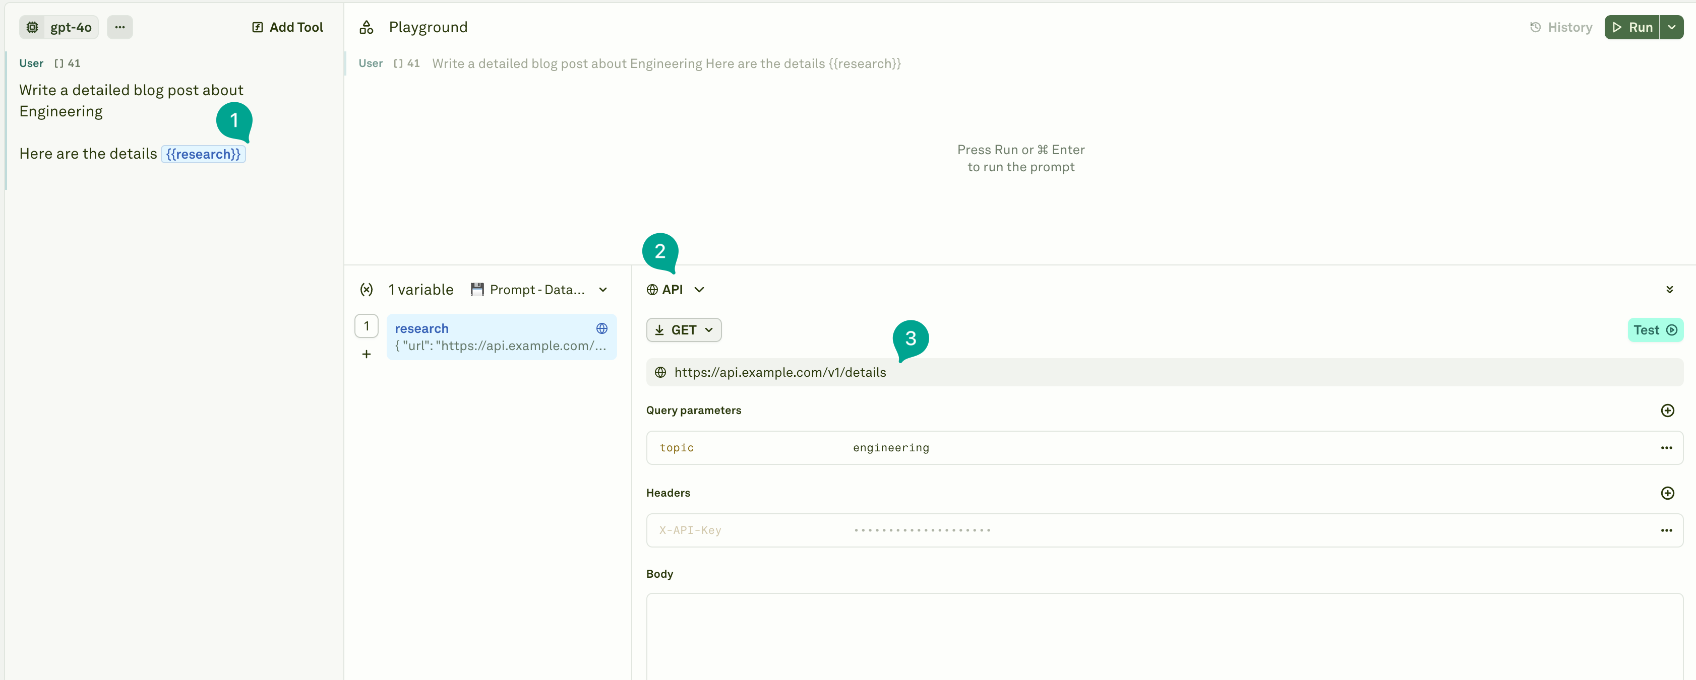Click the gpt-4o model chip icon
This screenshot has width=1696, height=680.
(32, 27)
